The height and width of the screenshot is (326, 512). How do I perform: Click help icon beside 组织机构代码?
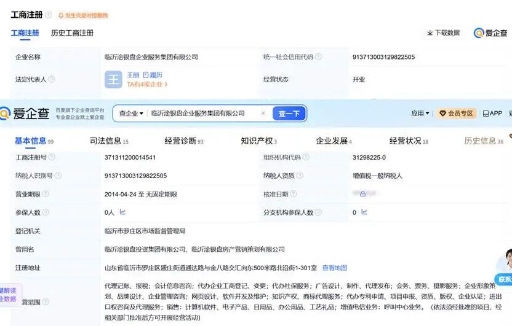[306, 157]
